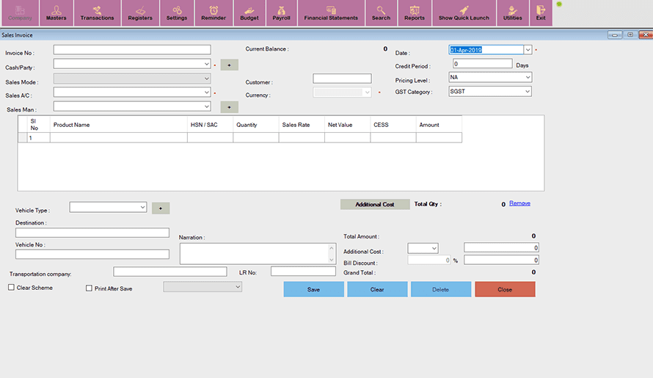Expand the Vehicle Type dropdown
Image resolution: width=653 pixels, height=378 pixels.
(142, 207)
